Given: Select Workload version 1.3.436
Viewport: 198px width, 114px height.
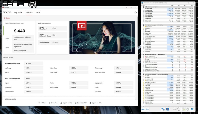Looking at the screenshot, I should pos(55,42).
